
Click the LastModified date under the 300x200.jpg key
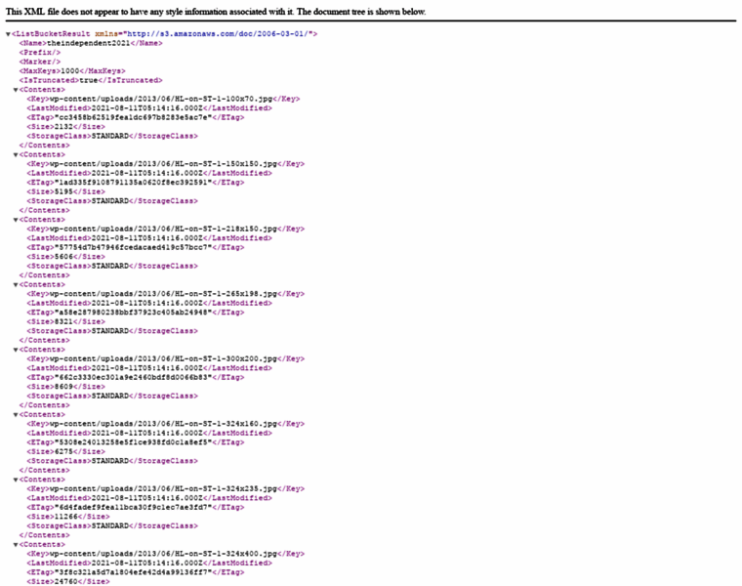coord(146,368)
